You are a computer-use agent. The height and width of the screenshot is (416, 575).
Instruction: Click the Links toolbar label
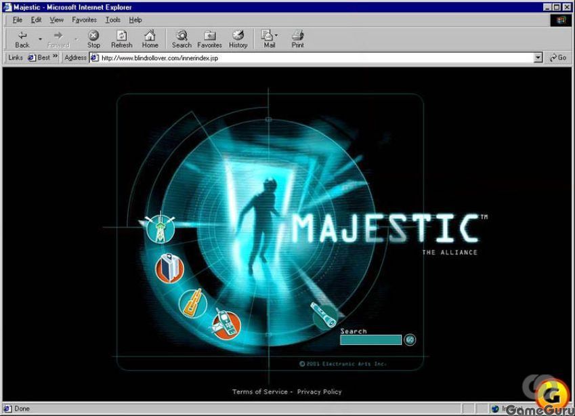pyautogui.click(x=16, y=58)
